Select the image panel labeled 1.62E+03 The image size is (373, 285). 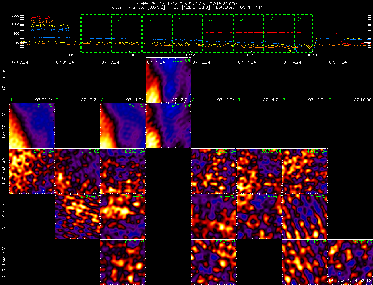pos(305,216)
